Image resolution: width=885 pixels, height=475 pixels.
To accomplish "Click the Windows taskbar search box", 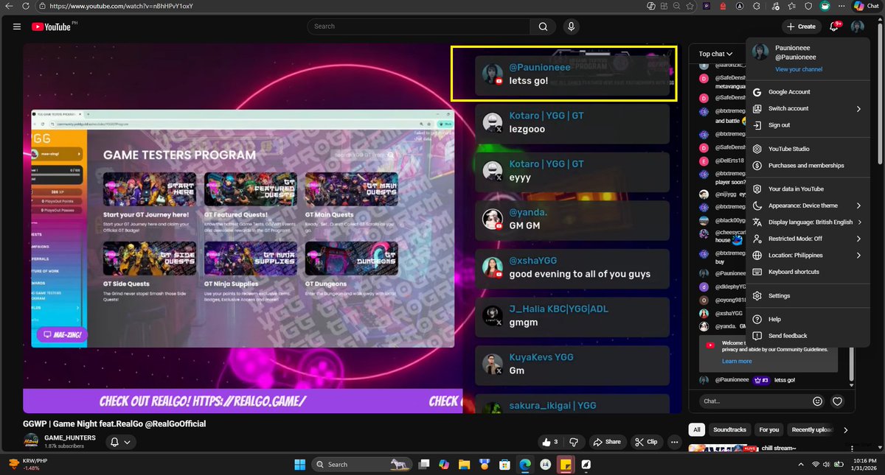I will pos(361,465).
